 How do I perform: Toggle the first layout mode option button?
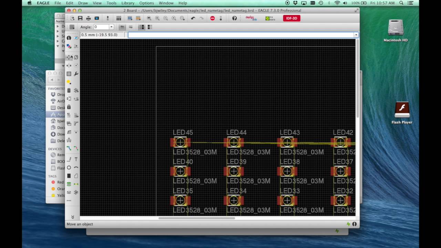[x=142, y=27]
